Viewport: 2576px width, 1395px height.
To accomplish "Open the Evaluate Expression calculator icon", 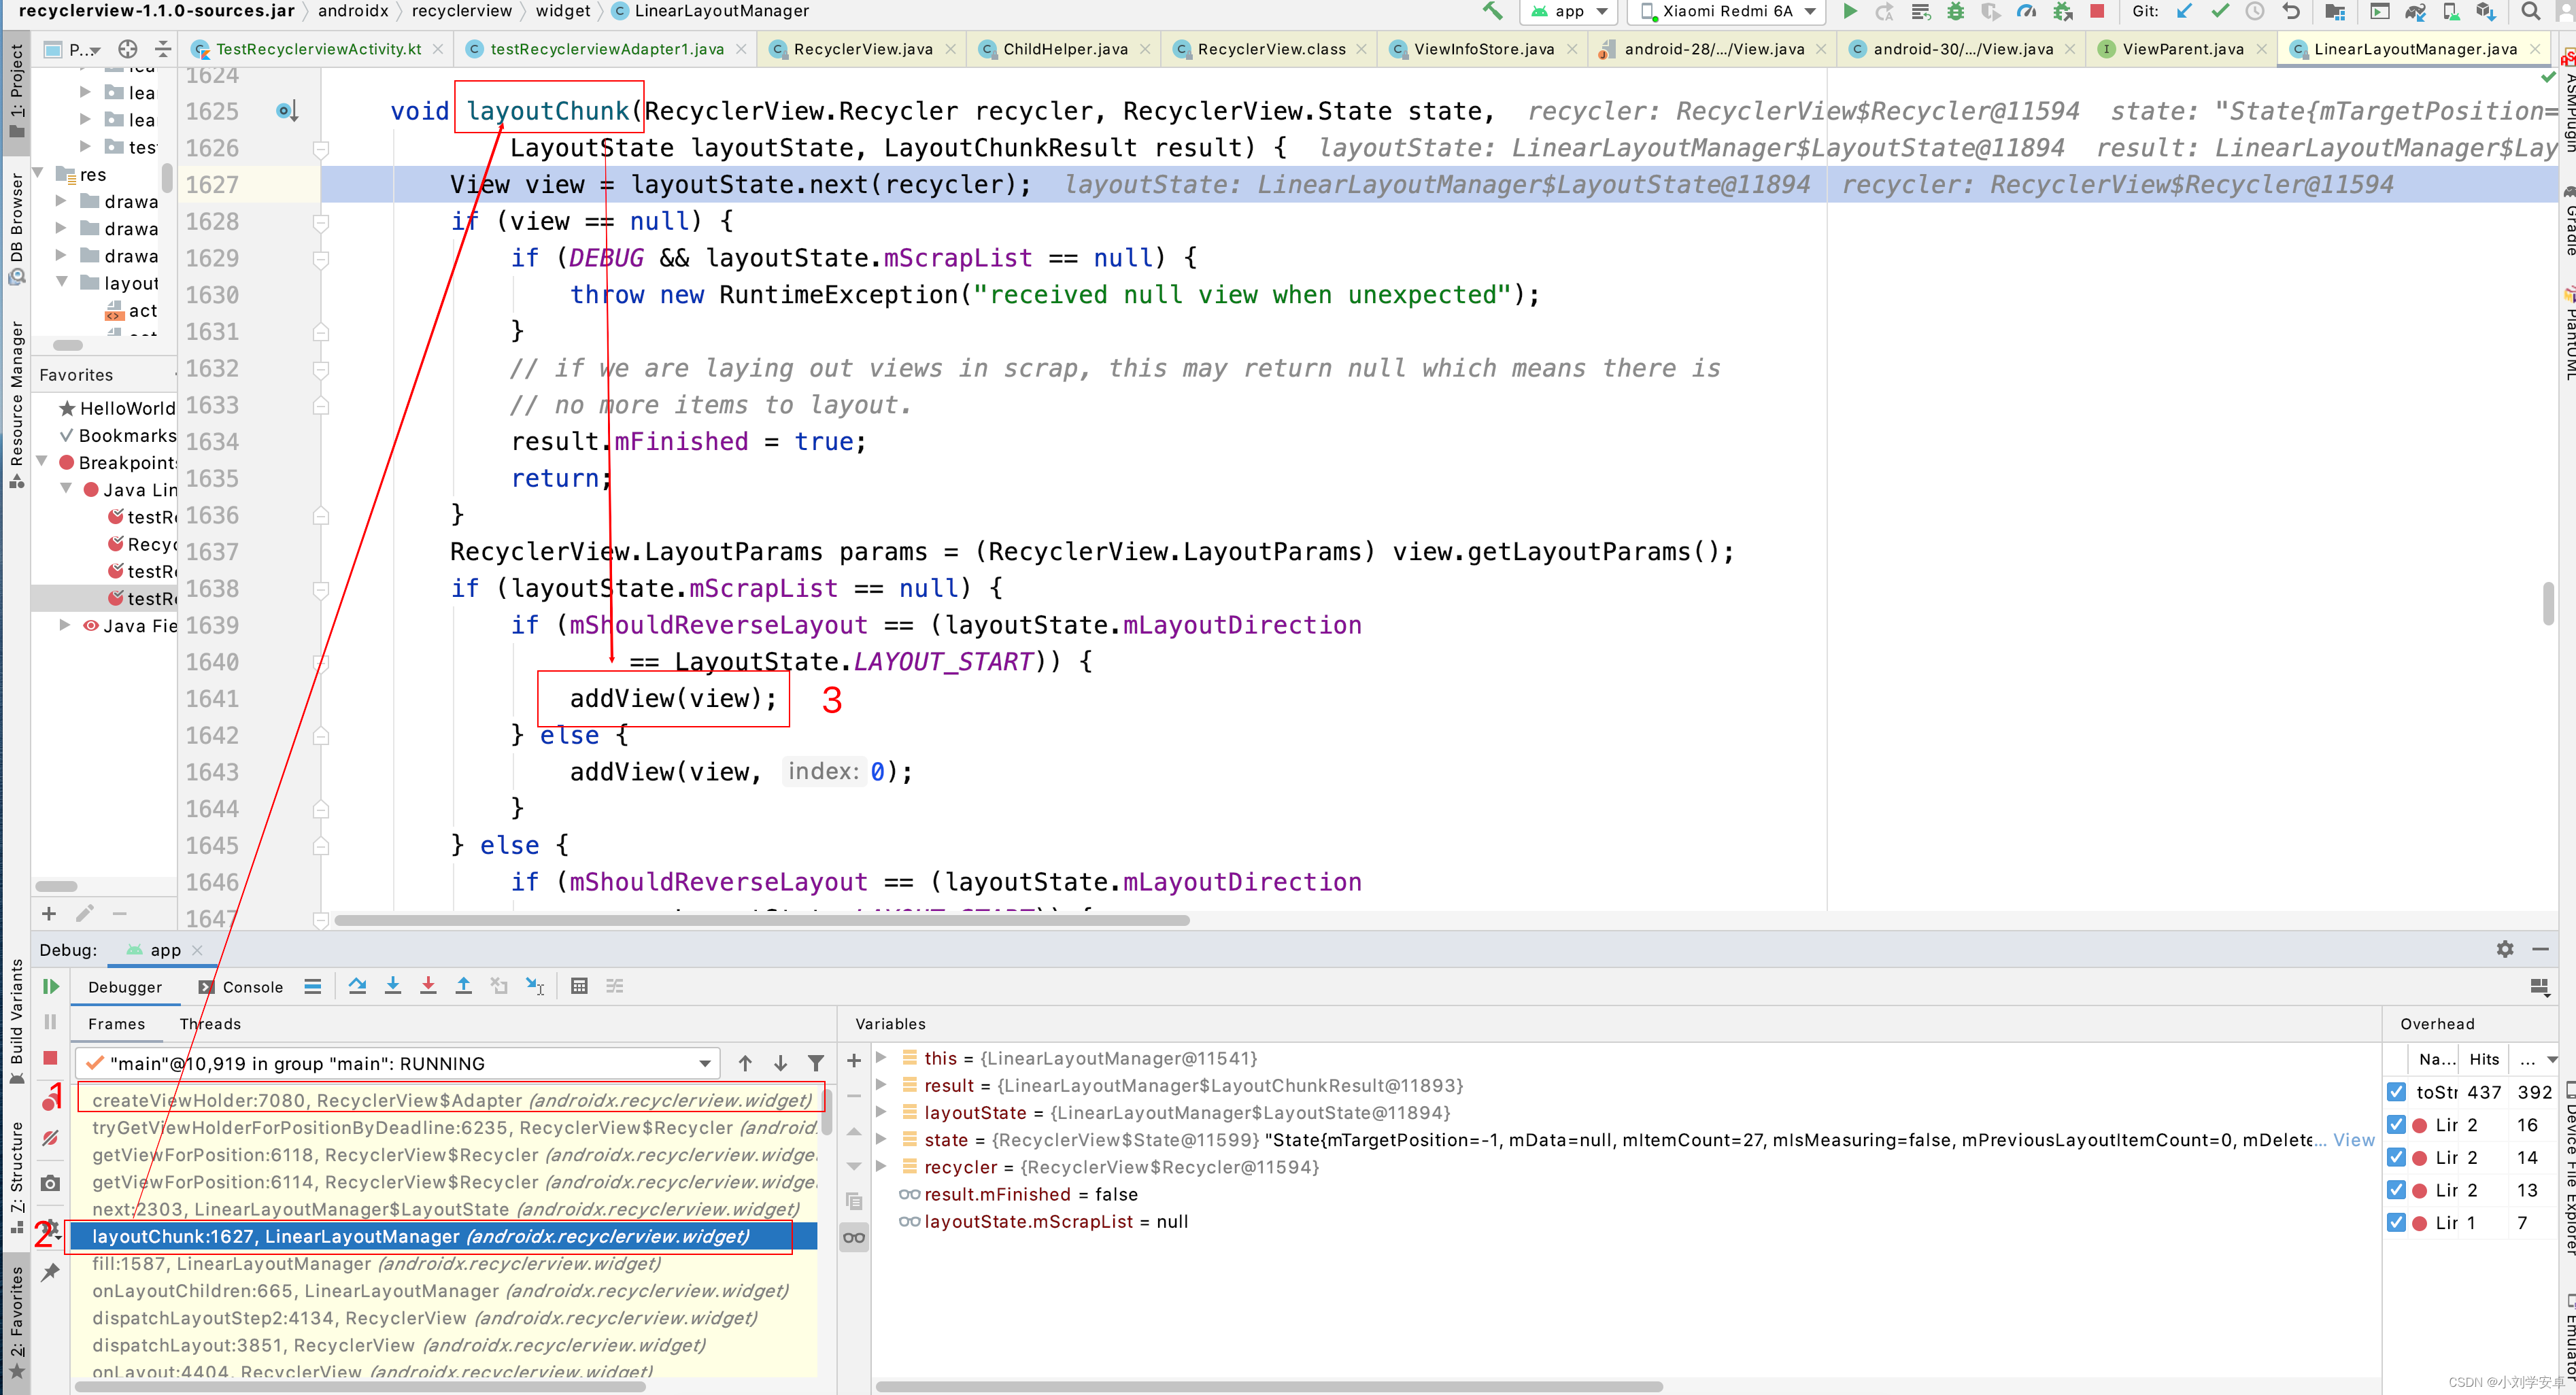I will [x=580, y=986].
